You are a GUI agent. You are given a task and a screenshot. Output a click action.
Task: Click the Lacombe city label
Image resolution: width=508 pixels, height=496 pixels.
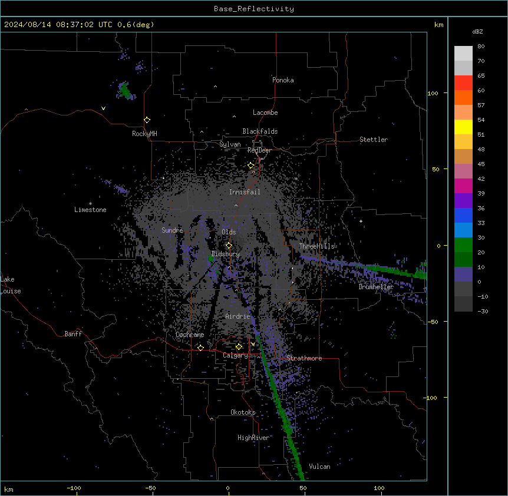265,113
